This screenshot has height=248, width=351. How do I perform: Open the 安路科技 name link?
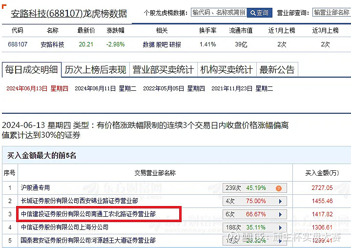[52, 44]
